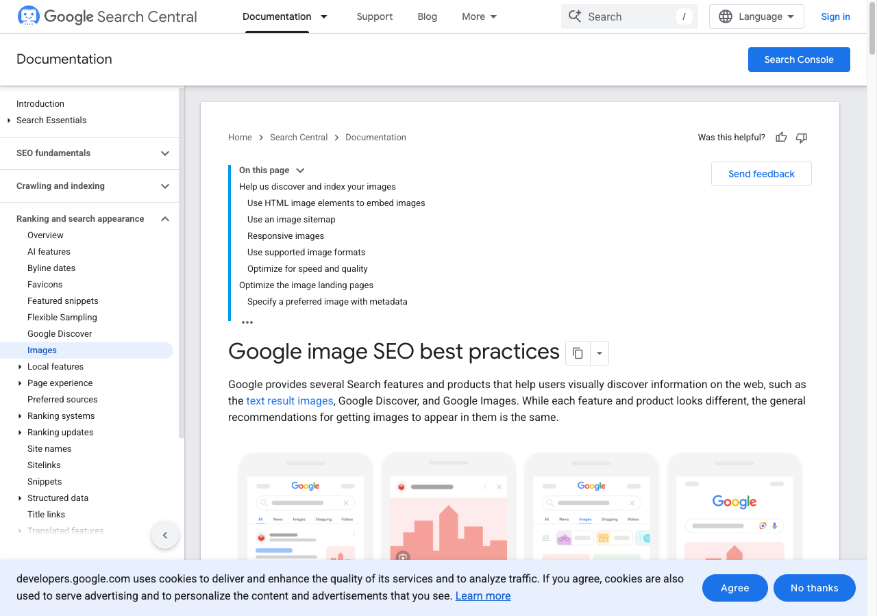Click the sidebar navigation scrollbar

[x=182, y=263]
